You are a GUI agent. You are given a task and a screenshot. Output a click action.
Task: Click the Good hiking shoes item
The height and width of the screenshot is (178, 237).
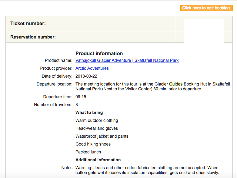tap(93, 144)
